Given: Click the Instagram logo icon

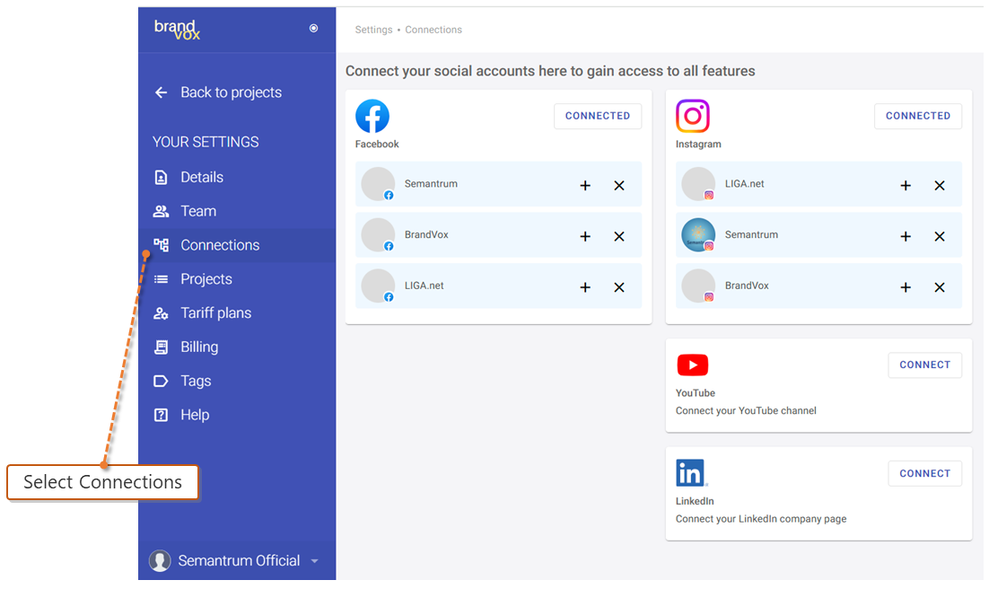Looking at the screenshot, I should coord(693,116).
